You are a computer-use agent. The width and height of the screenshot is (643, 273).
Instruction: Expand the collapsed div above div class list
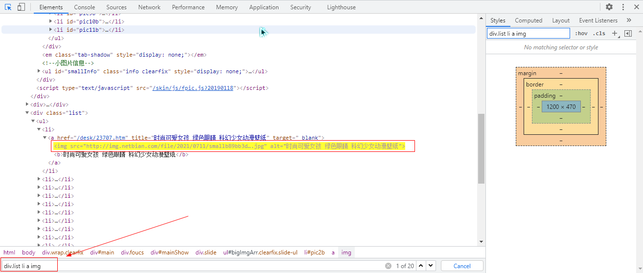[x=27, y=105]
